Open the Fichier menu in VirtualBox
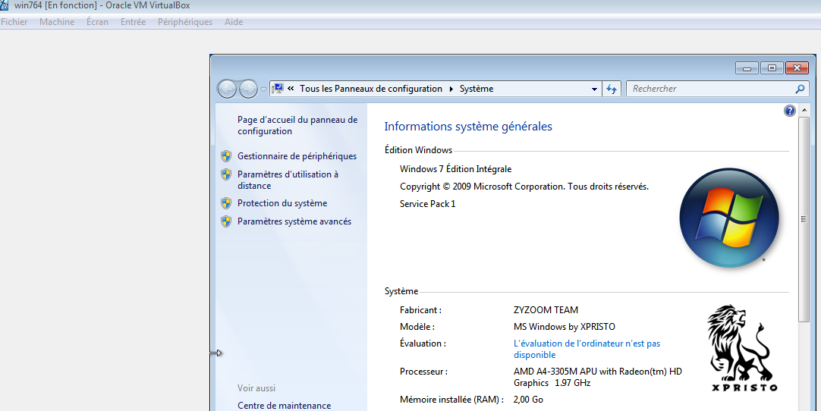 click(14, 22)
